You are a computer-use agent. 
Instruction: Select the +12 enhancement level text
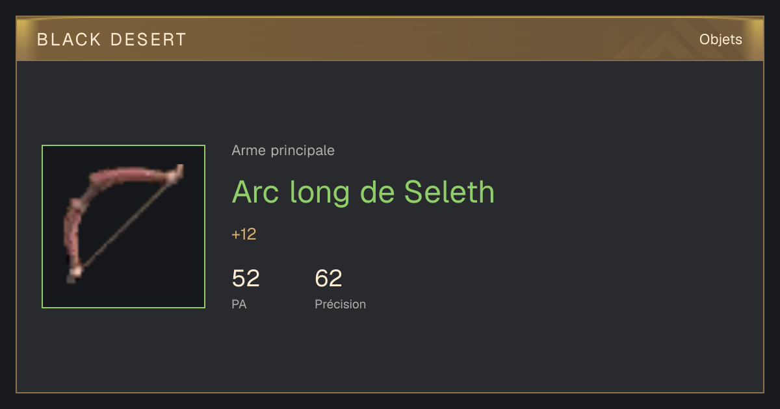244,234
